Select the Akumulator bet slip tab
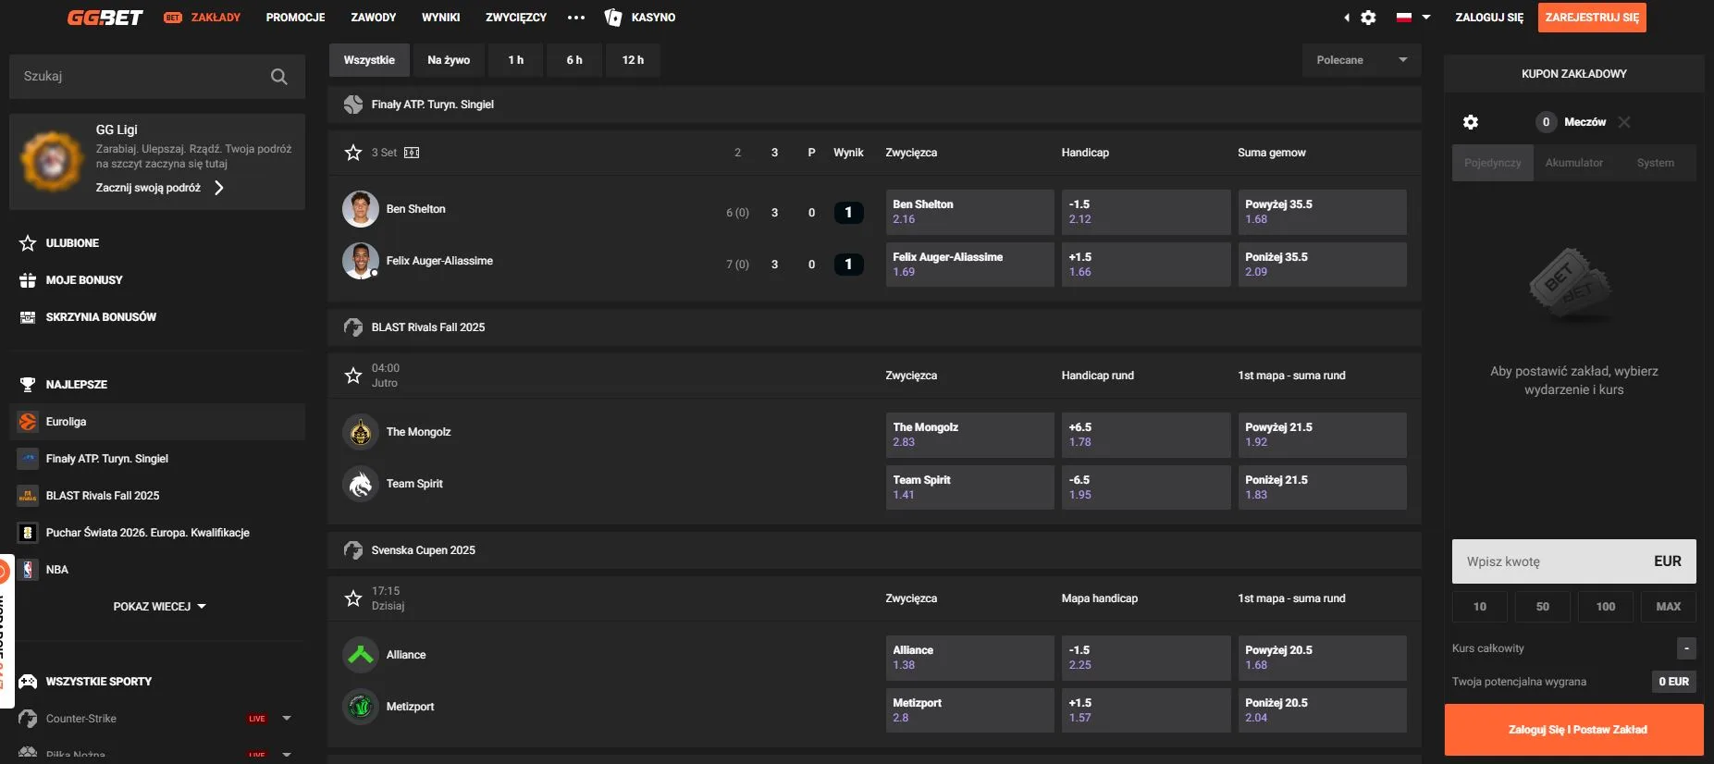1714x764 pixels. (x=1573, y=163)
